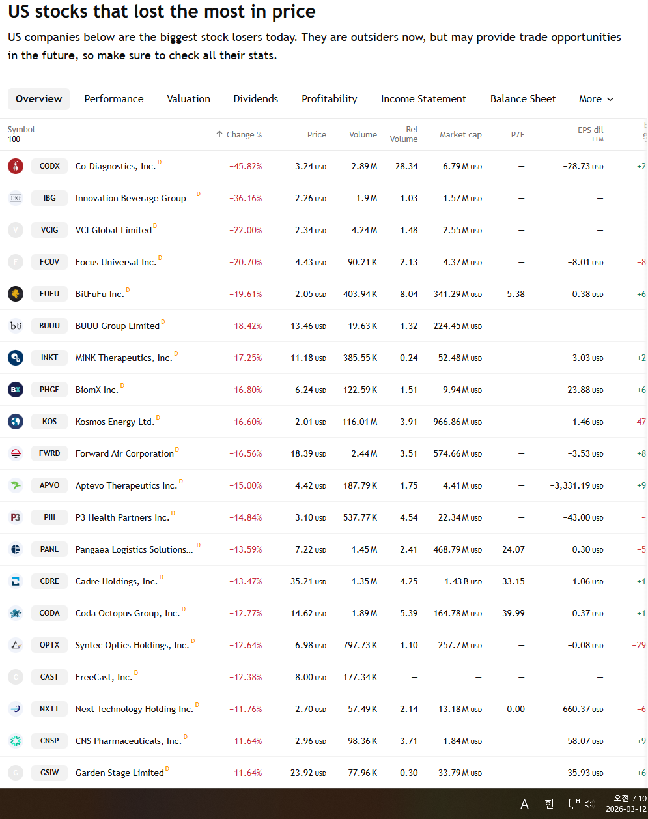Click the Garden Stage logo placeholder icon
This screenshot has width=648, height=819.
click(x=16, y=773)
